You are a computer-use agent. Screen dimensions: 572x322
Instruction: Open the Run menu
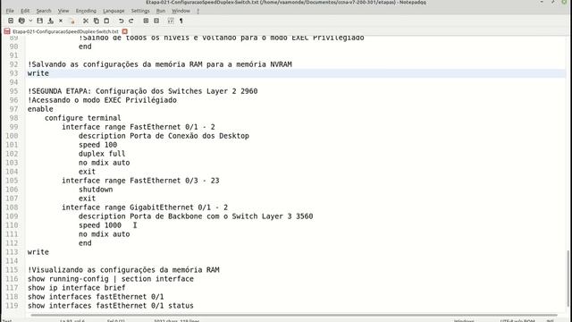pos(161,11)
